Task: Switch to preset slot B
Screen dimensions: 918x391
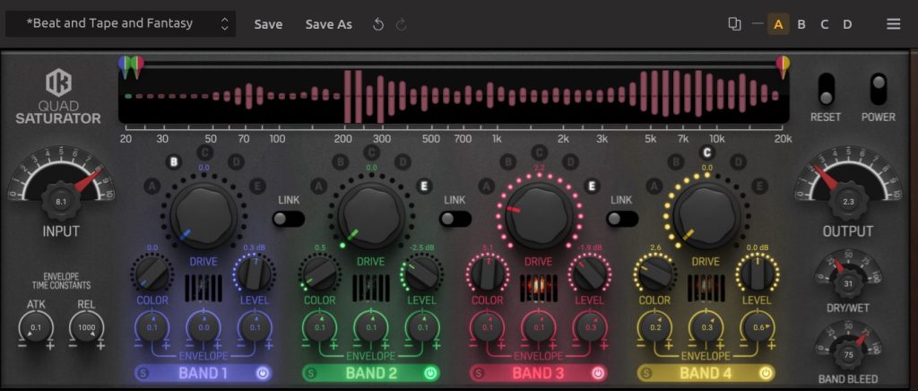Action: pyautogui.click(x=801, y=24)
